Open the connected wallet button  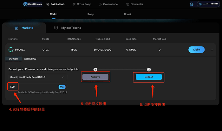(x=208, y=4)
